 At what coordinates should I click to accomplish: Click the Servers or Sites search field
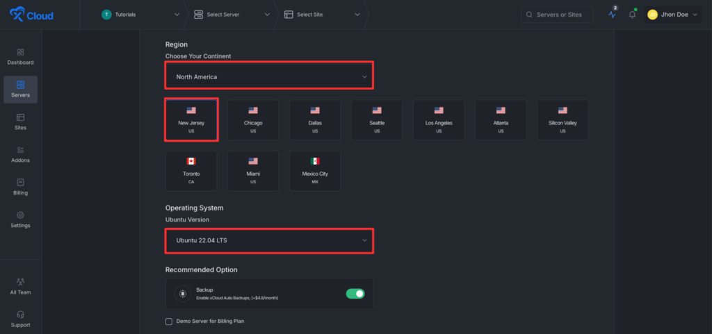pos(557,15)
